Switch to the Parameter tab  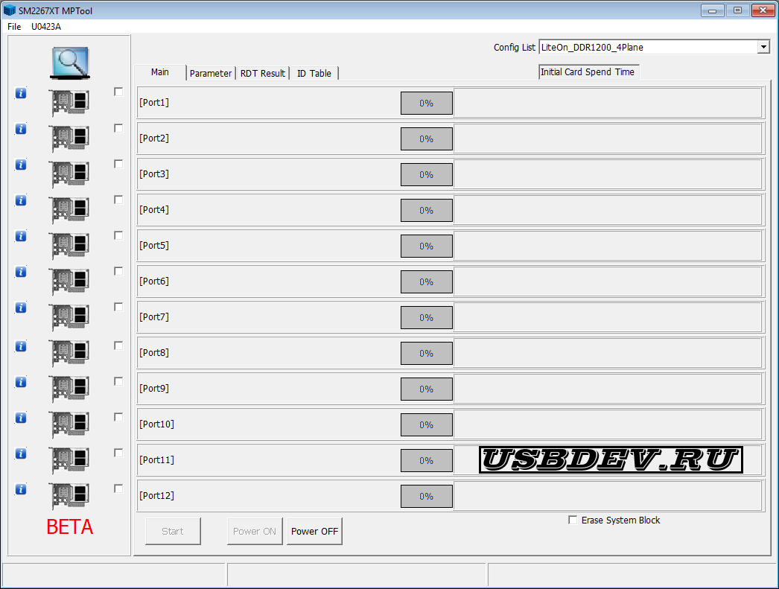pyautogui.click(x=211, y=74)
